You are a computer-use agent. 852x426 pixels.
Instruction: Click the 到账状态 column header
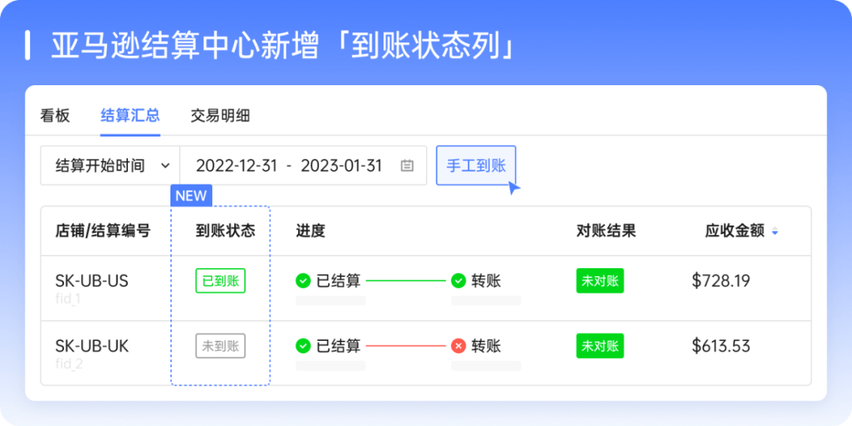tap(226, 231)
